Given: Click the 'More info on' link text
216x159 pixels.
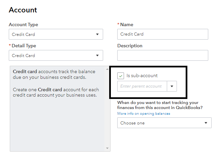Looking at the screenshot, I should point(128,114).
